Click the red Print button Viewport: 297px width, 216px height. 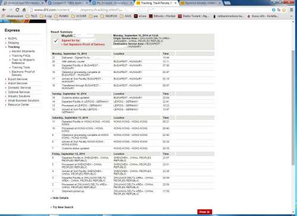(x=204, y=212)
